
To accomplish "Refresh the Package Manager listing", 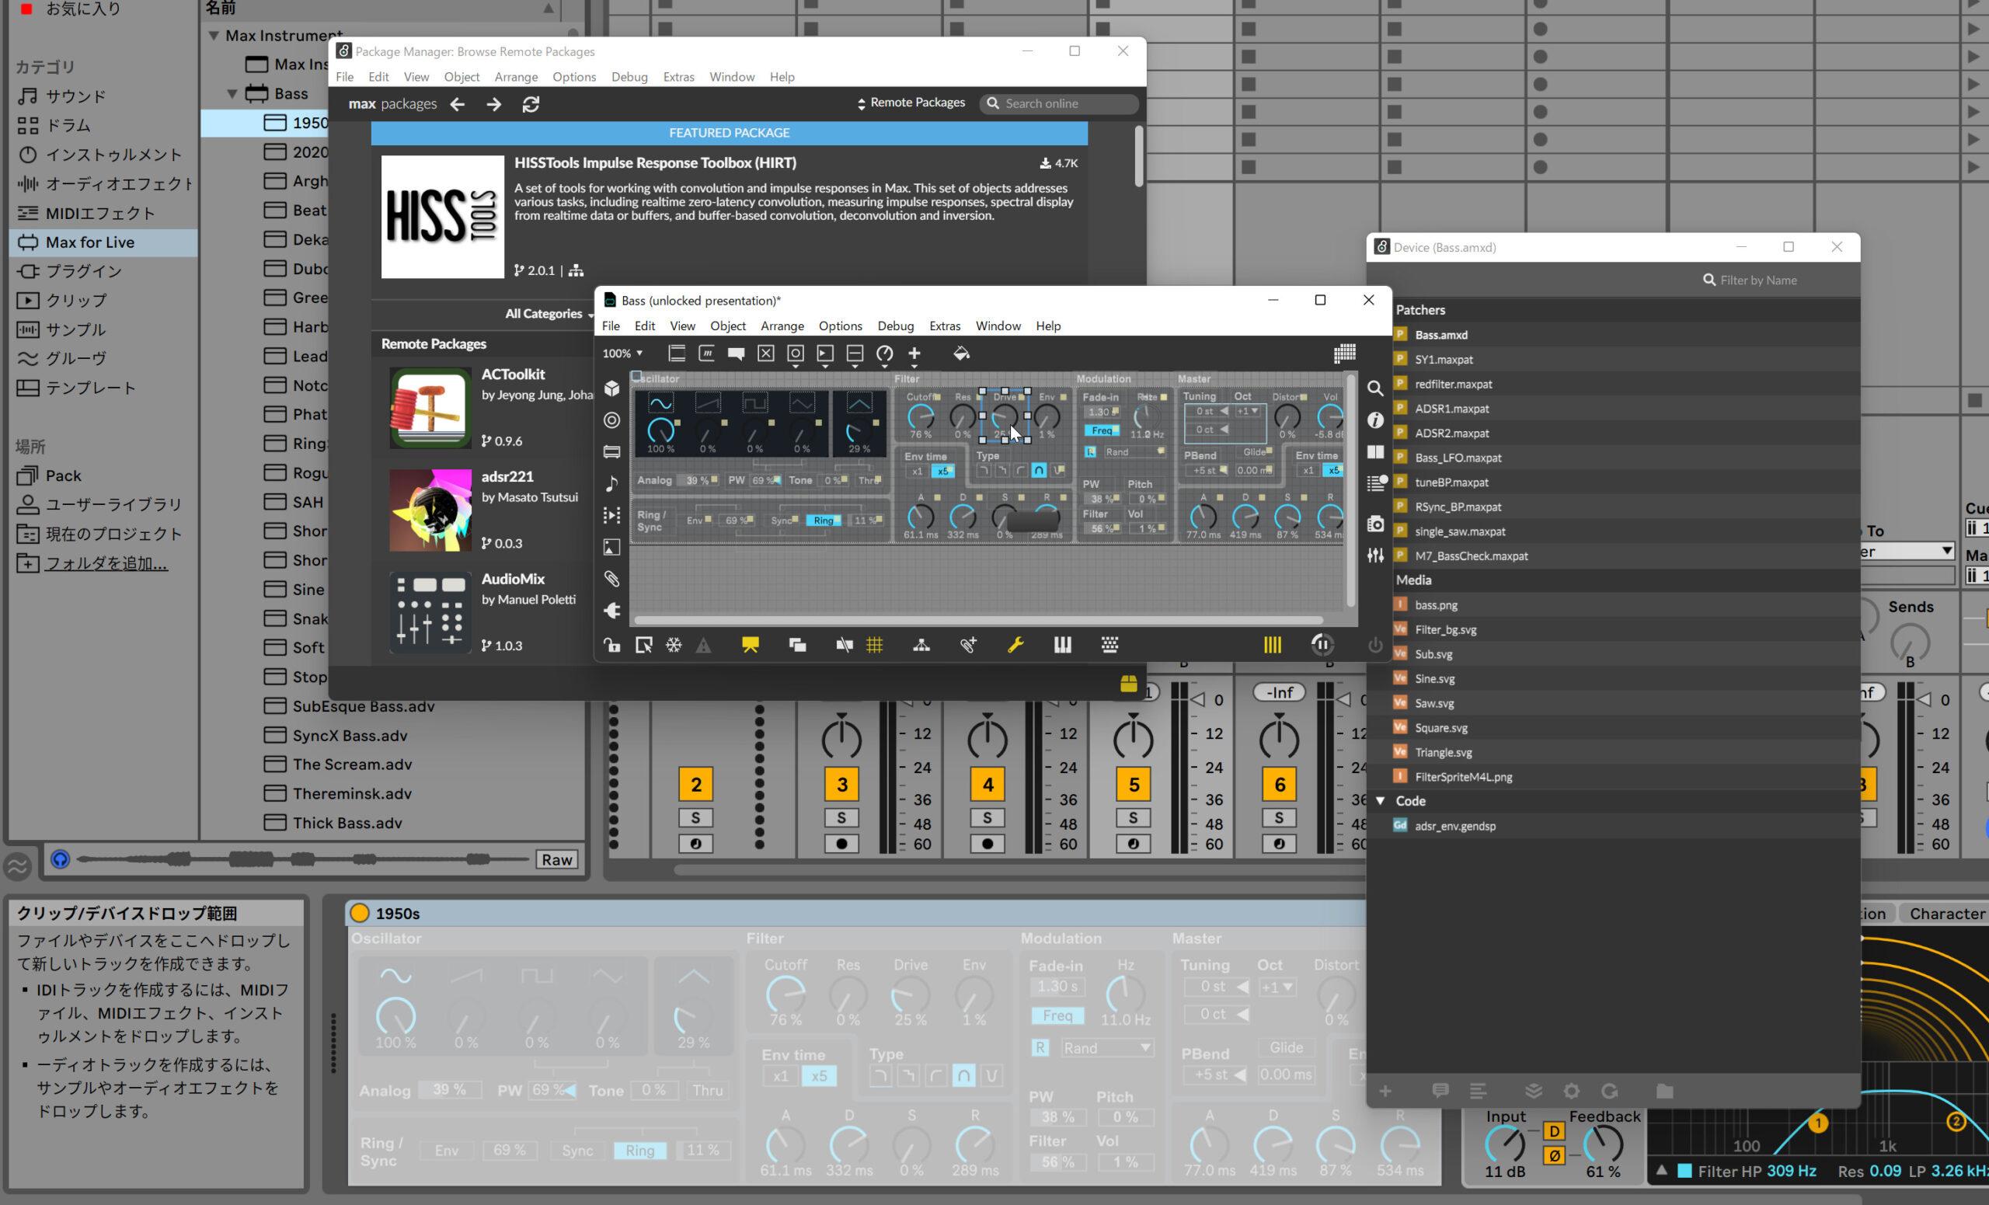I will [x=531, y=104].
